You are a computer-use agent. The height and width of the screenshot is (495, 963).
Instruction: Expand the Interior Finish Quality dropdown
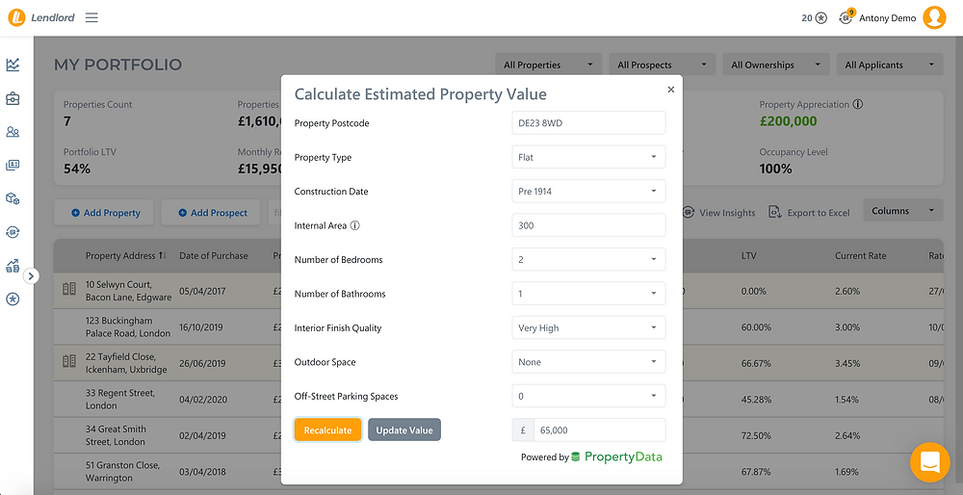tap(588, 328)
